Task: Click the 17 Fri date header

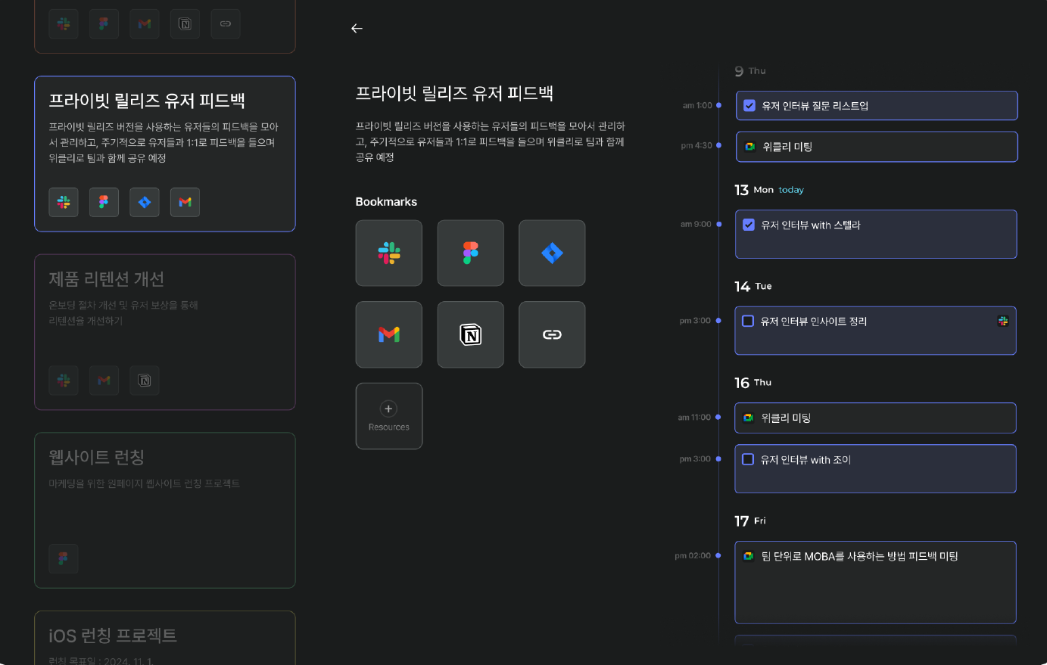Action: [x=750, y=521]
